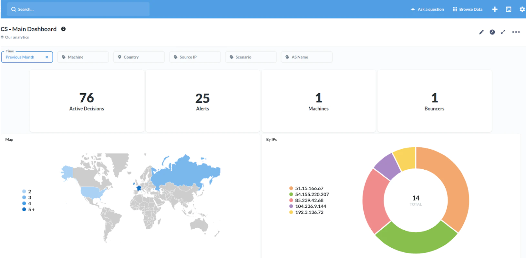
Task: Click the 51.15.166.67 orange legend dot
Action: coord(291,188)
